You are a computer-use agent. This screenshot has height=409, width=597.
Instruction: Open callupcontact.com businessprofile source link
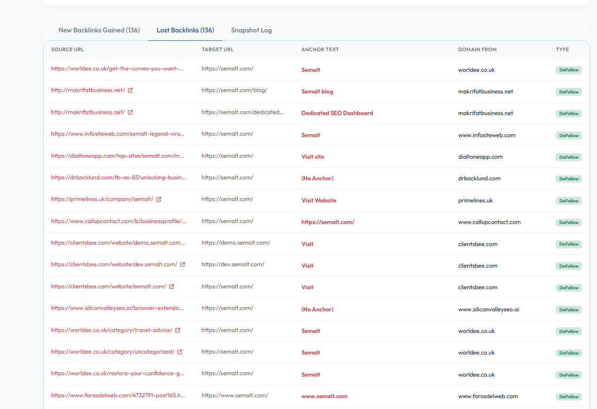[119, 221]
